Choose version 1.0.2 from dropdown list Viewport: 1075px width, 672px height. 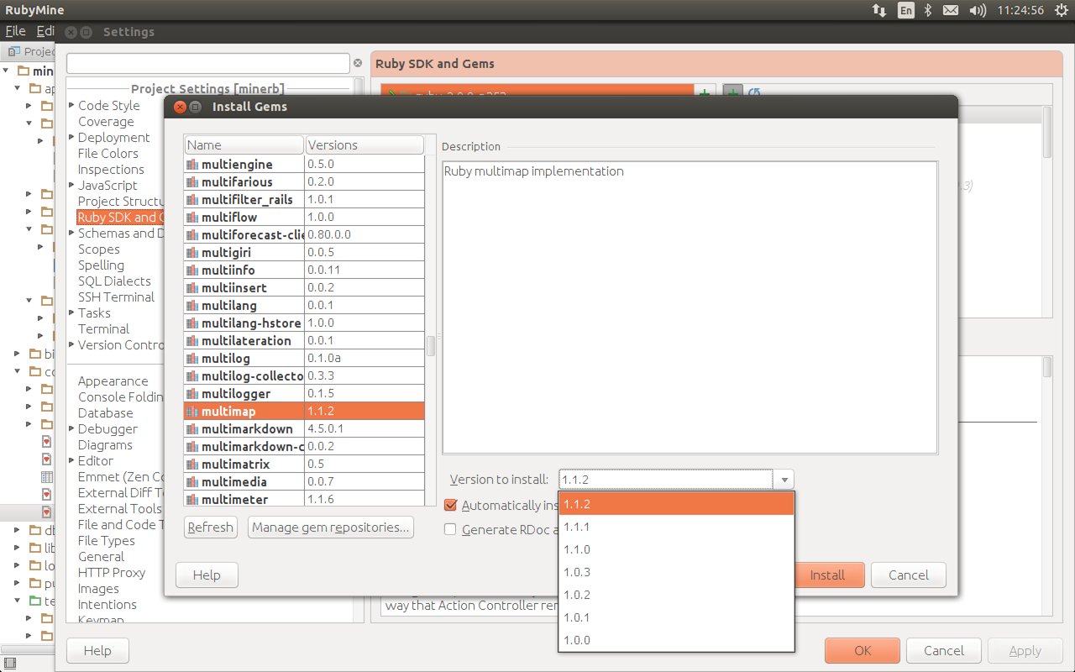coord(676,595)
